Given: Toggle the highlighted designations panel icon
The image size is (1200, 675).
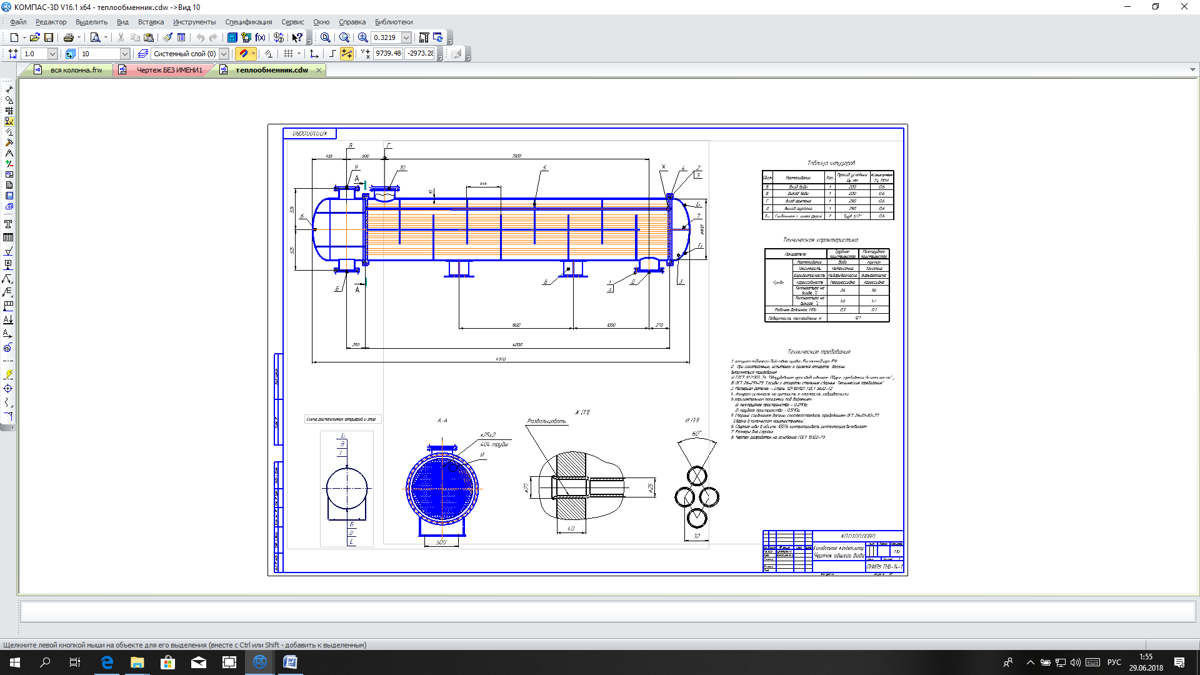Looking at the screenshot, I should click(x=9, y=121).
